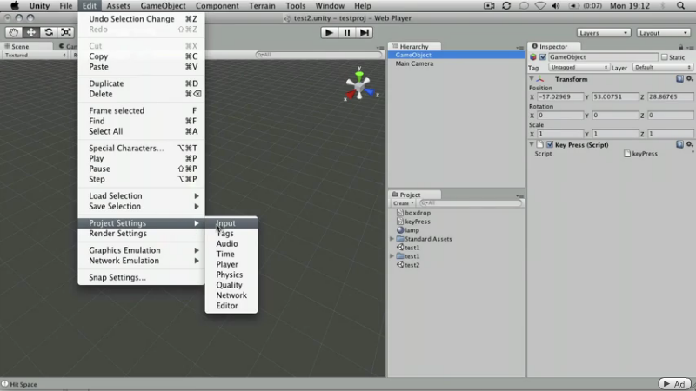Click the Standard Assets folder icon
This screenshot has width=696, height=391.
(x=400, y=238)
